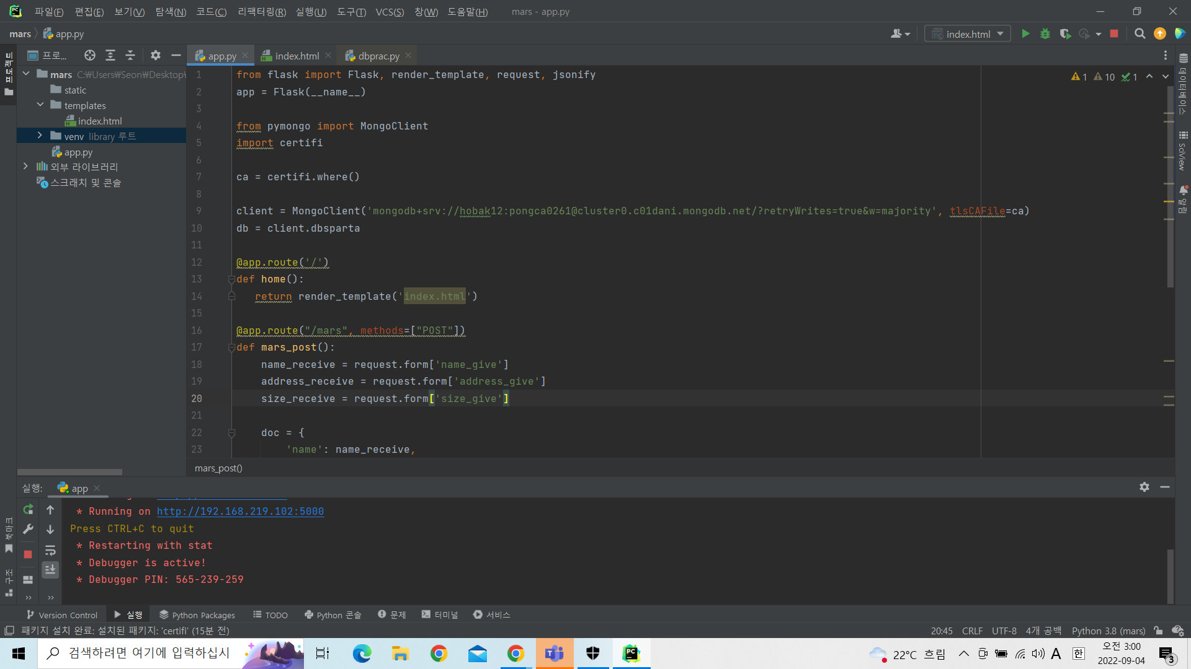Open the user account dropdown
This screenshot has height=669, width=1191.
(900, 34)
